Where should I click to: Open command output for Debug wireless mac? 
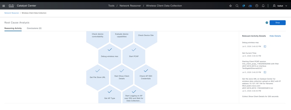coord(265,46)
